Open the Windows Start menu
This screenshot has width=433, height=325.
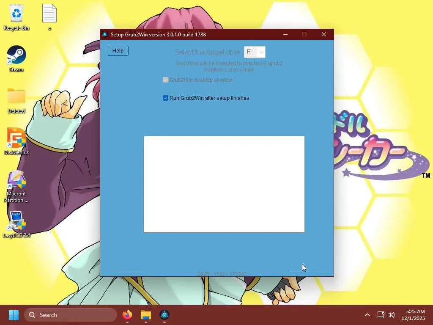[14, 315]
